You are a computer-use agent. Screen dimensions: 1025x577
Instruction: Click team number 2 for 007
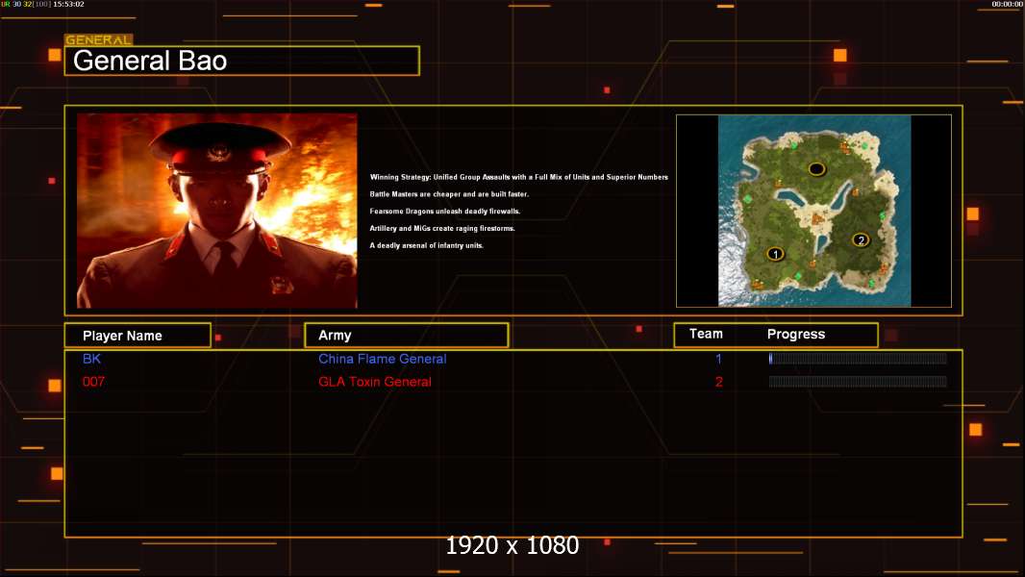click(x=719, y=382)
